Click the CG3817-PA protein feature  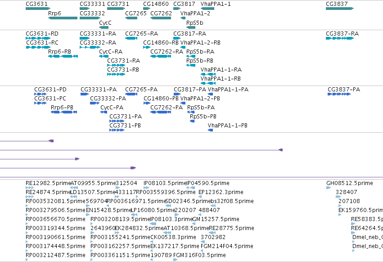177,94
